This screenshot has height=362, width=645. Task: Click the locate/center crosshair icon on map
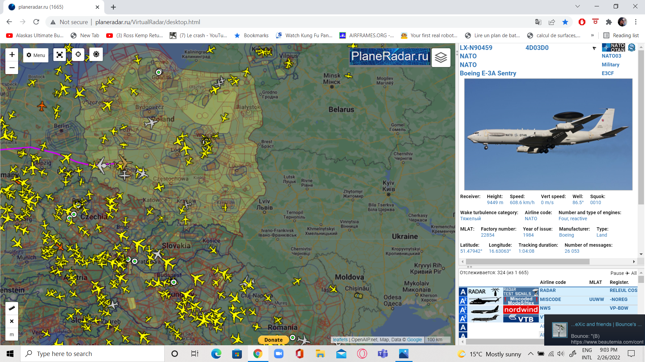(78, 54)
